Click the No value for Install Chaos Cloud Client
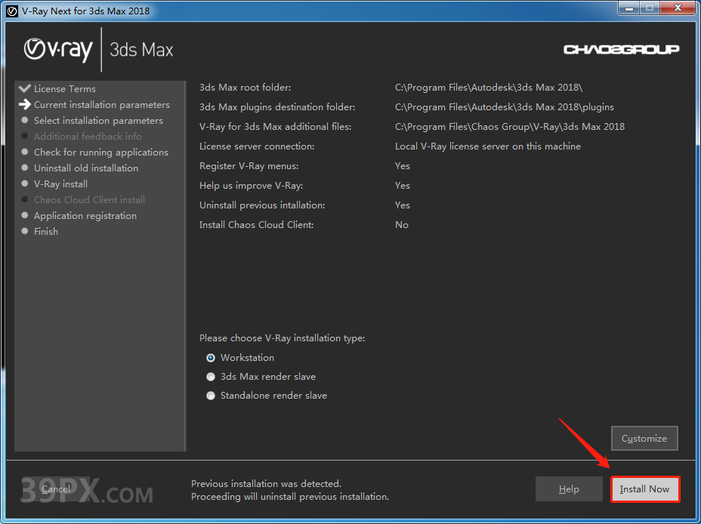This screenshot has width=701, height=524. pos(402,225)
